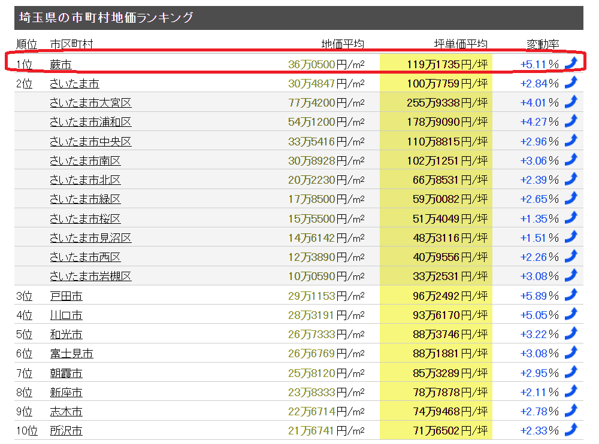This screenshot has width=599, height=444.
Task: Click the up-arrow icon in the 川口市 row
Action: click(571, 314)
